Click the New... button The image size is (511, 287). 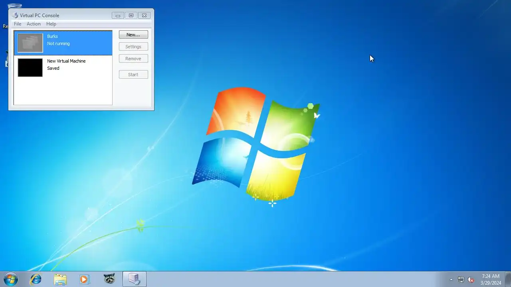click(x=133, y=35)
